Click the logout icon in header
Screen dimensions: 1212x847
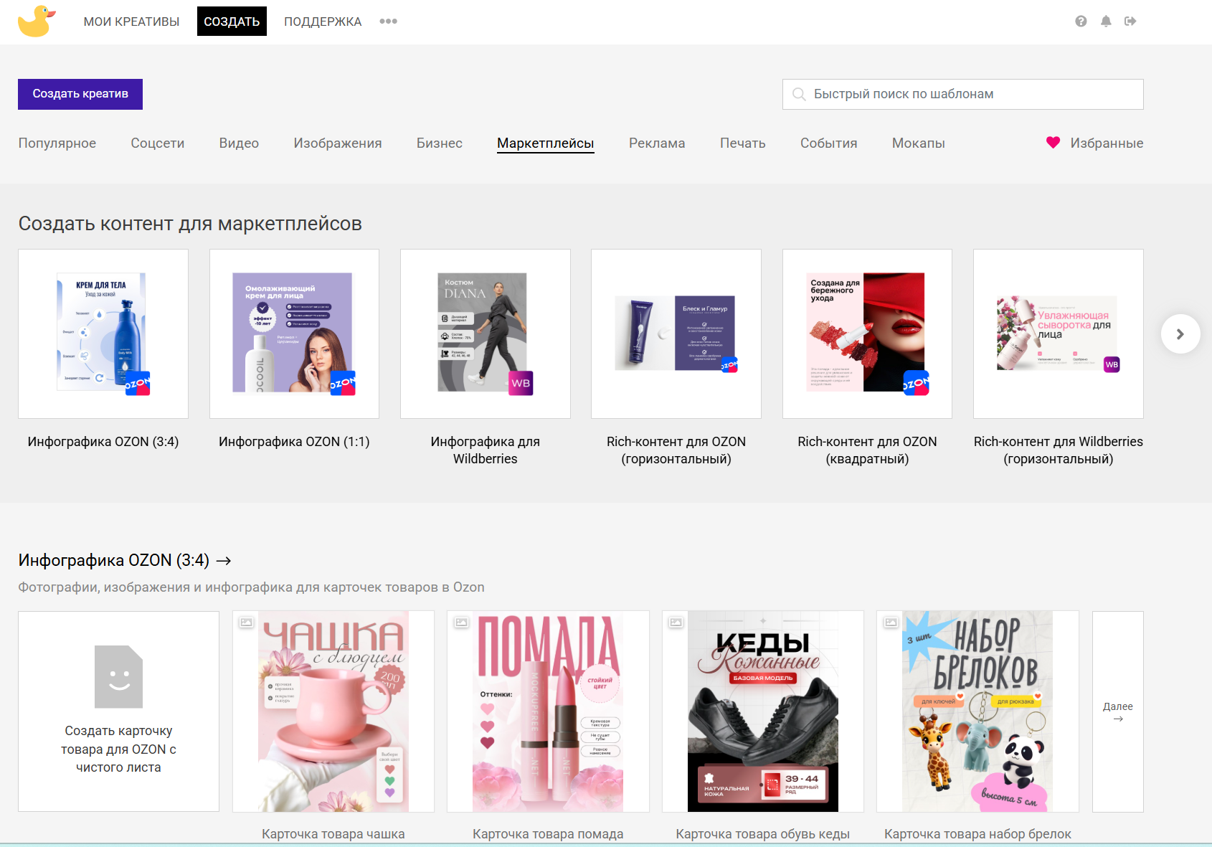point(1130,22)
